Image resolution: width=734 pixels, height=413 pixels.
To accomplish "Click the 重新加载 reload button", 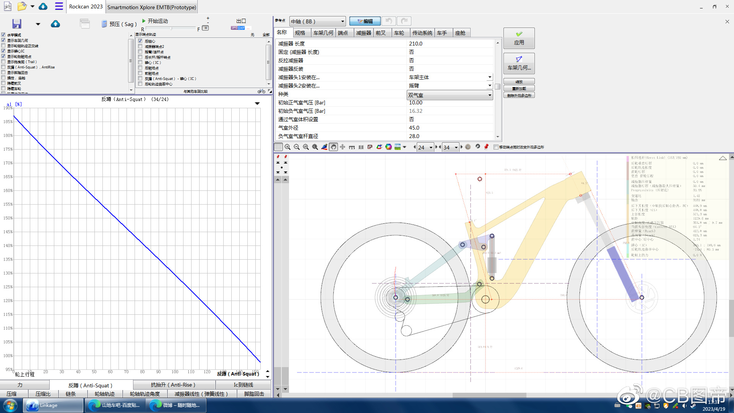I will [519, 88].
